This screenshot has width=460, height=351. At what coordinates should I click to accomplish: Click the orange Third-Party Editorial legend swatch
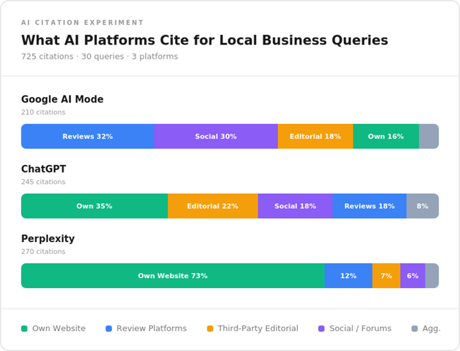210,329
